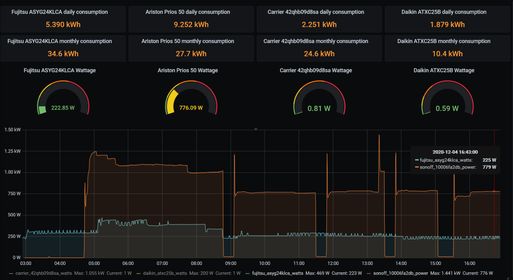Click the 16:00 x-axis time label

coord(469,263)
